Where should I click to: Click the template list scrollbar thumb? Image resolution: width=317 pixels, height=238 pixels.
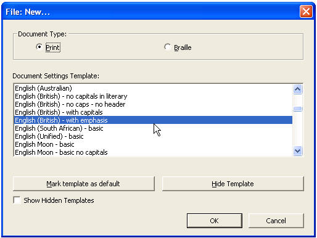tap(297, 109)
